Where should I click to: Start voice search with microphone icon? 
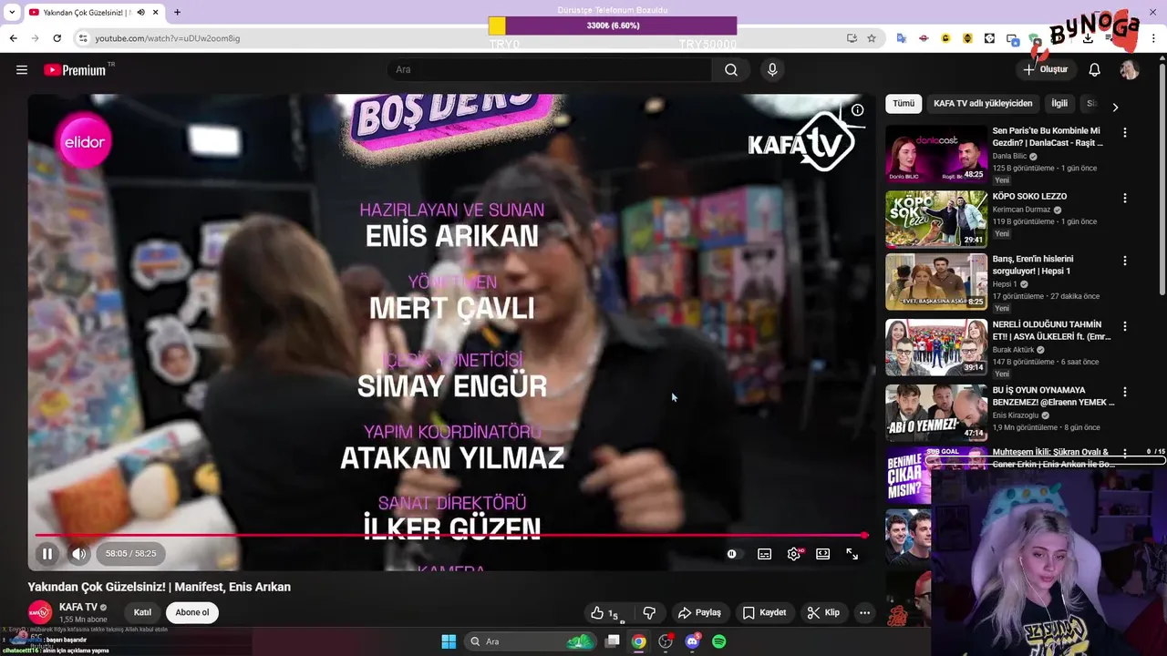point(772,70)
